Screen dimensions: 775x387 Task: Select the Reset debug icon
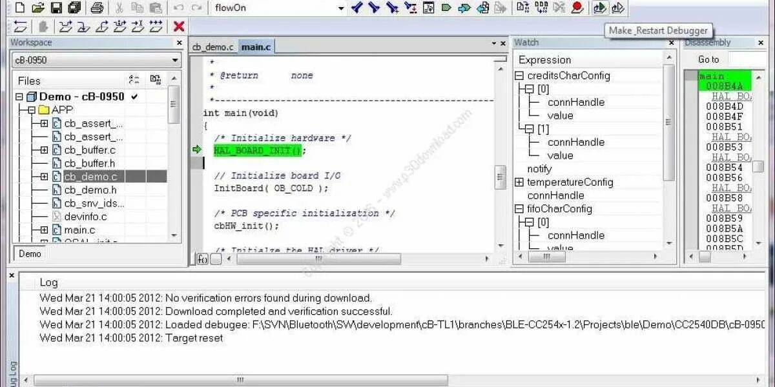point(19,26)
